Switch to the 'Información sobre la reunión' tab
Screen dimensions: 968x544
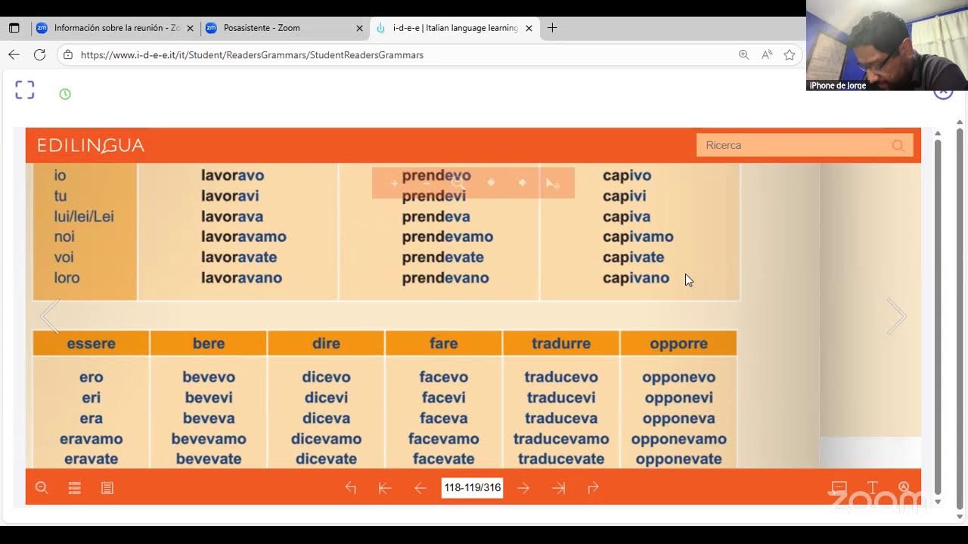pos(116,28)
